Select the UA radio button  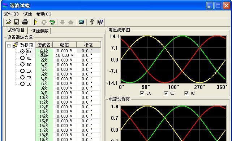tap(22, 51)
